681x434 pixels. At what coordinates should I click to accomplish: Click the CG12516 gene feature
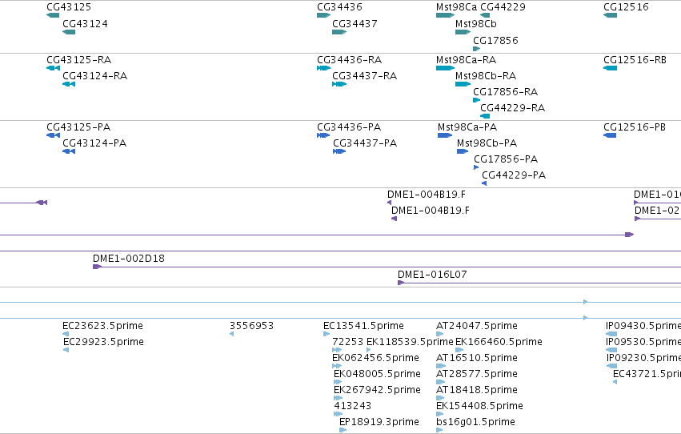coord(611,15)
